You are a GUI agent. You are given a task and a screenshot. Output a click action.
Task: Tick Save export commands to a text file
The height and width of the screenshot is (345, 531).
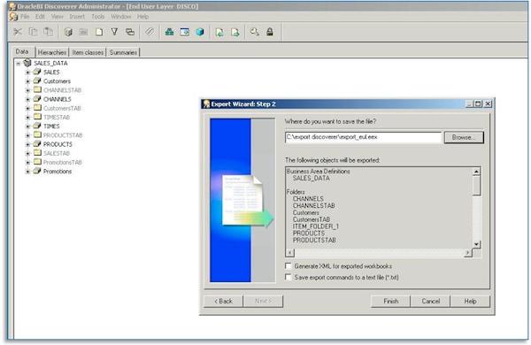pos(289,277)
